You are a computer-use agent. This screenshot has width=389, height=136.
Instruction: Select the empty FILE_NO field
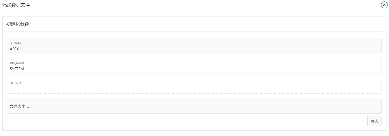point(194,89)
